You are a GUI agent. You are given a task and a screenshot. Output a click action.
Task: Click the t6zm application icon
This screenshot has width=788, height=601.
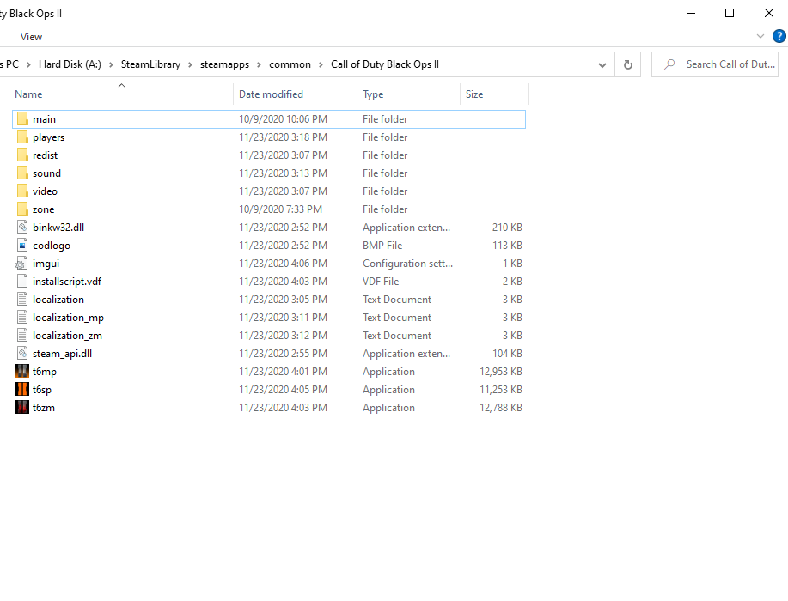[22, 408]
